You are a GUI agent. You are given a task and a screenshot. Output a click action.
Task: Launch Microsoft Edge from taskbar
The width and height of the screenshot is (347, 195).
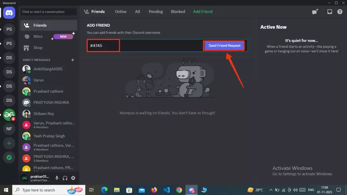pyautogui.click(x=104, y=190)
